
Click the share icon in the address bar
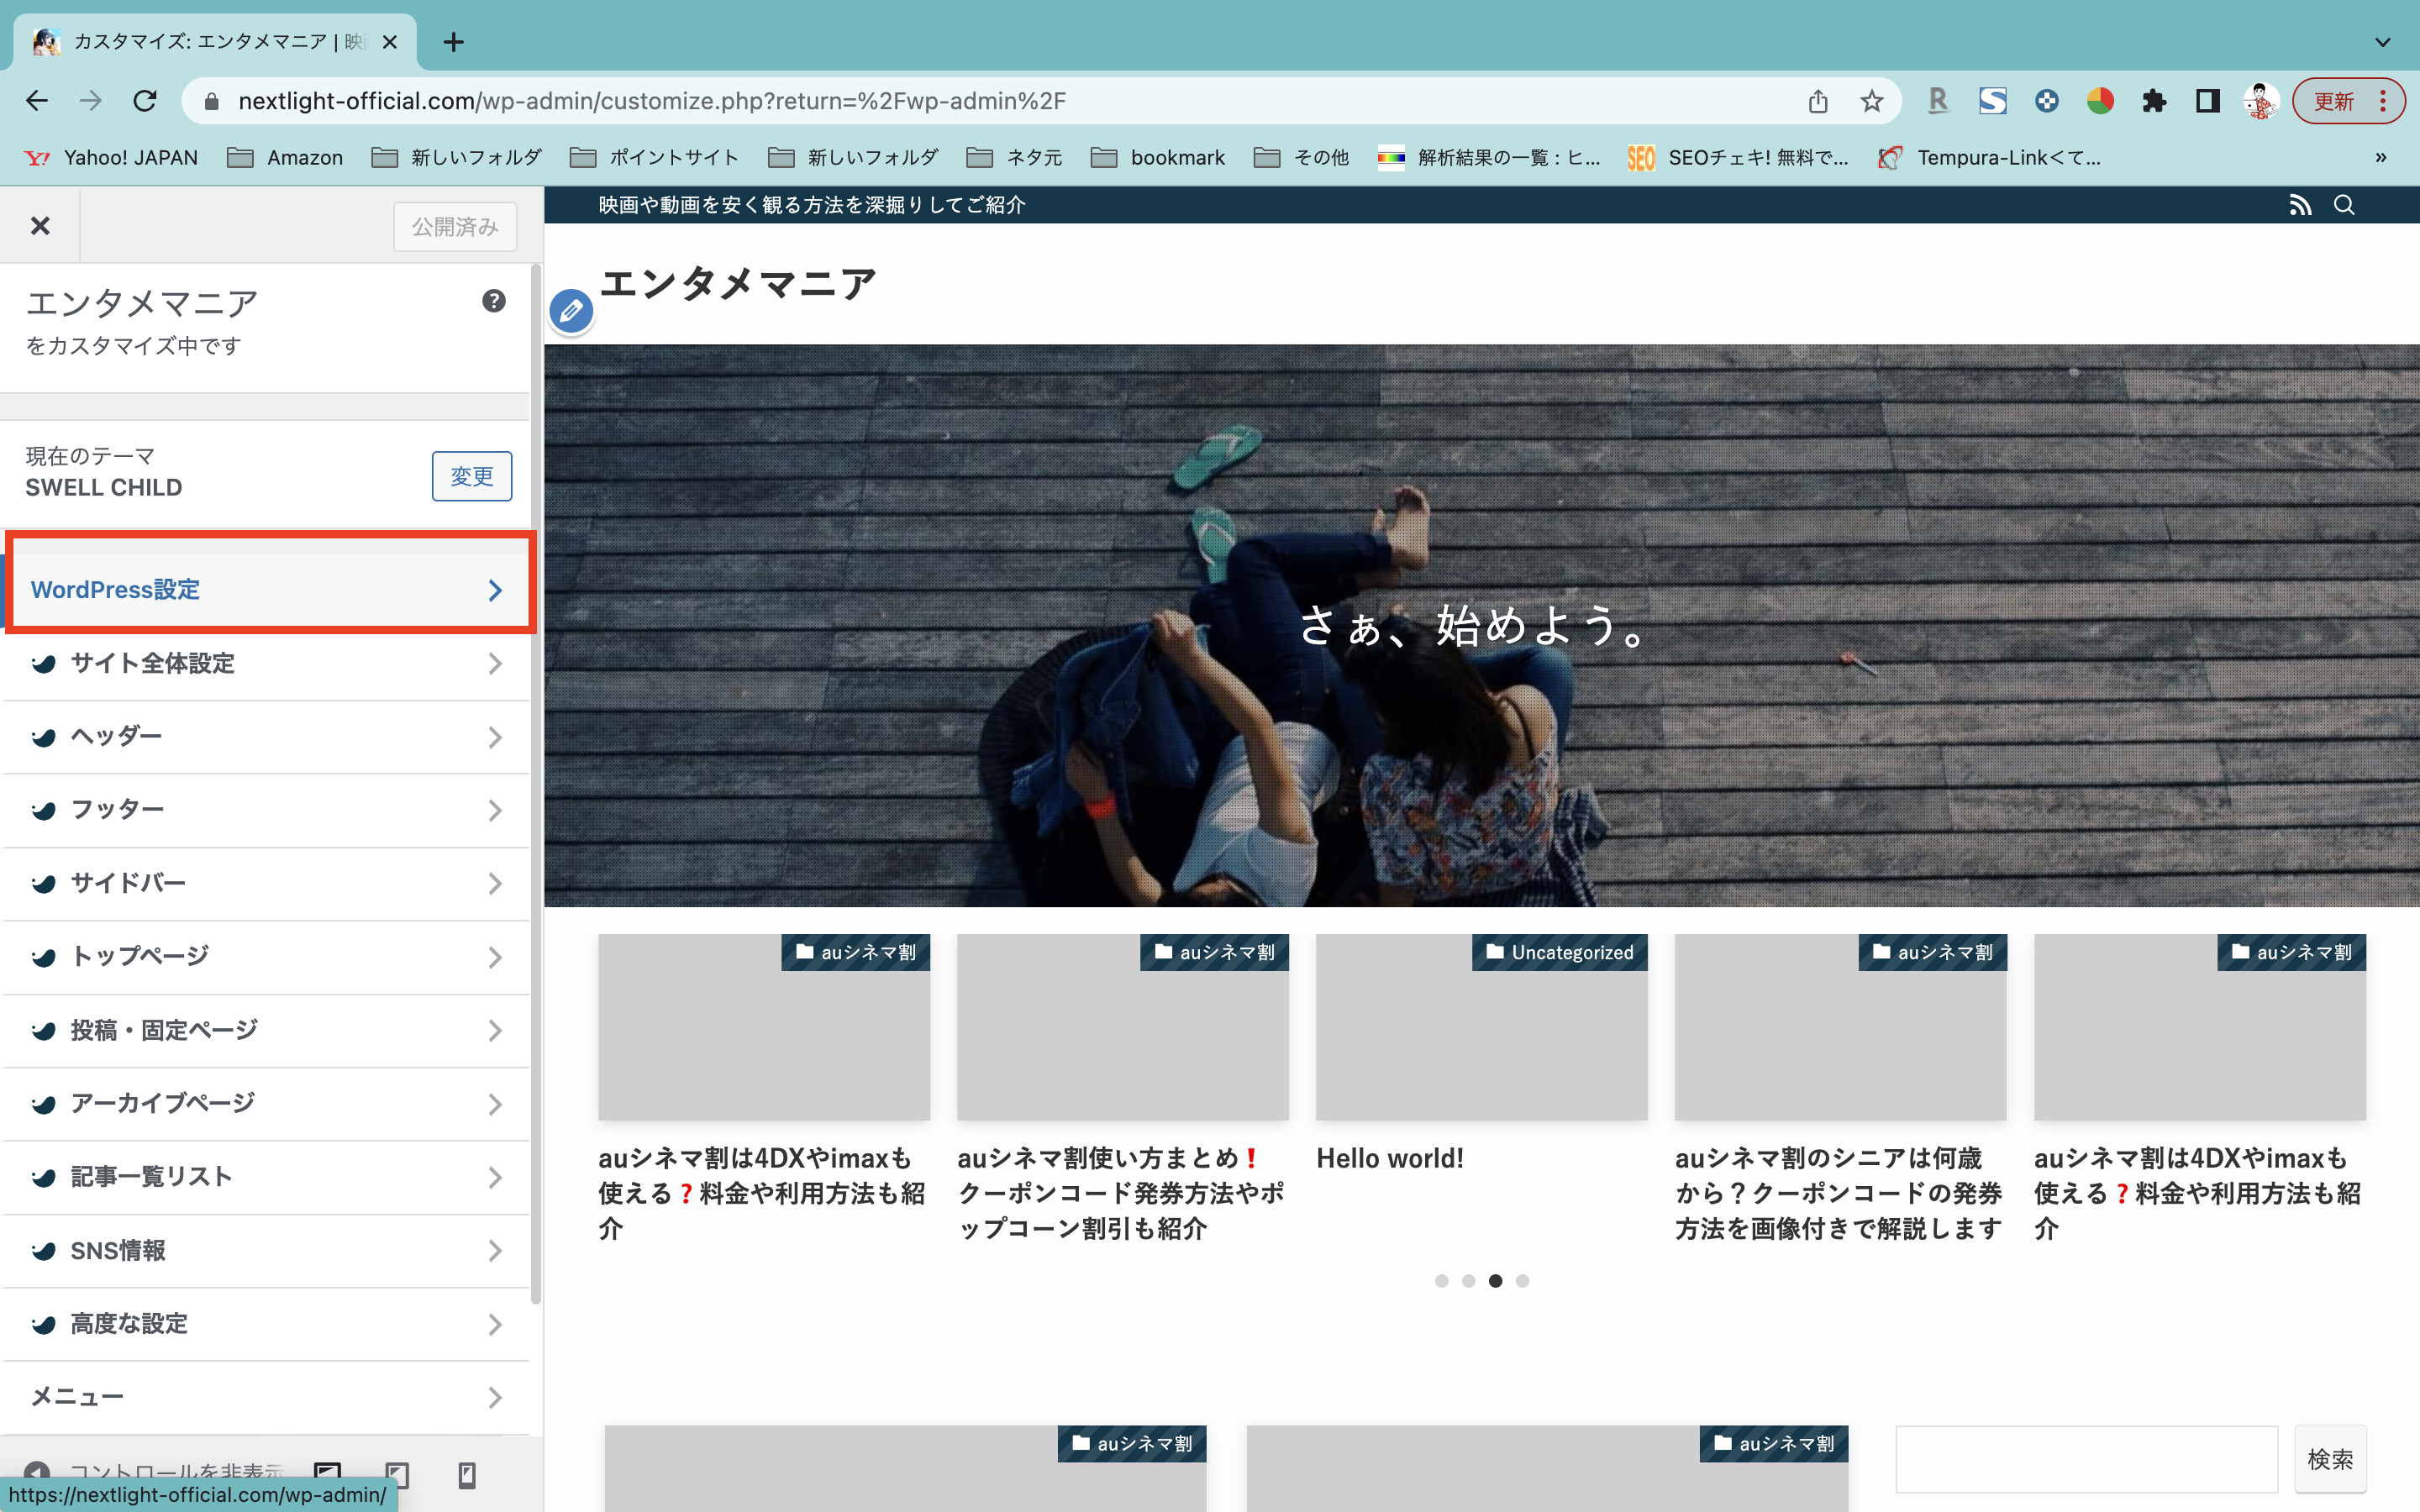point(1818,101)
